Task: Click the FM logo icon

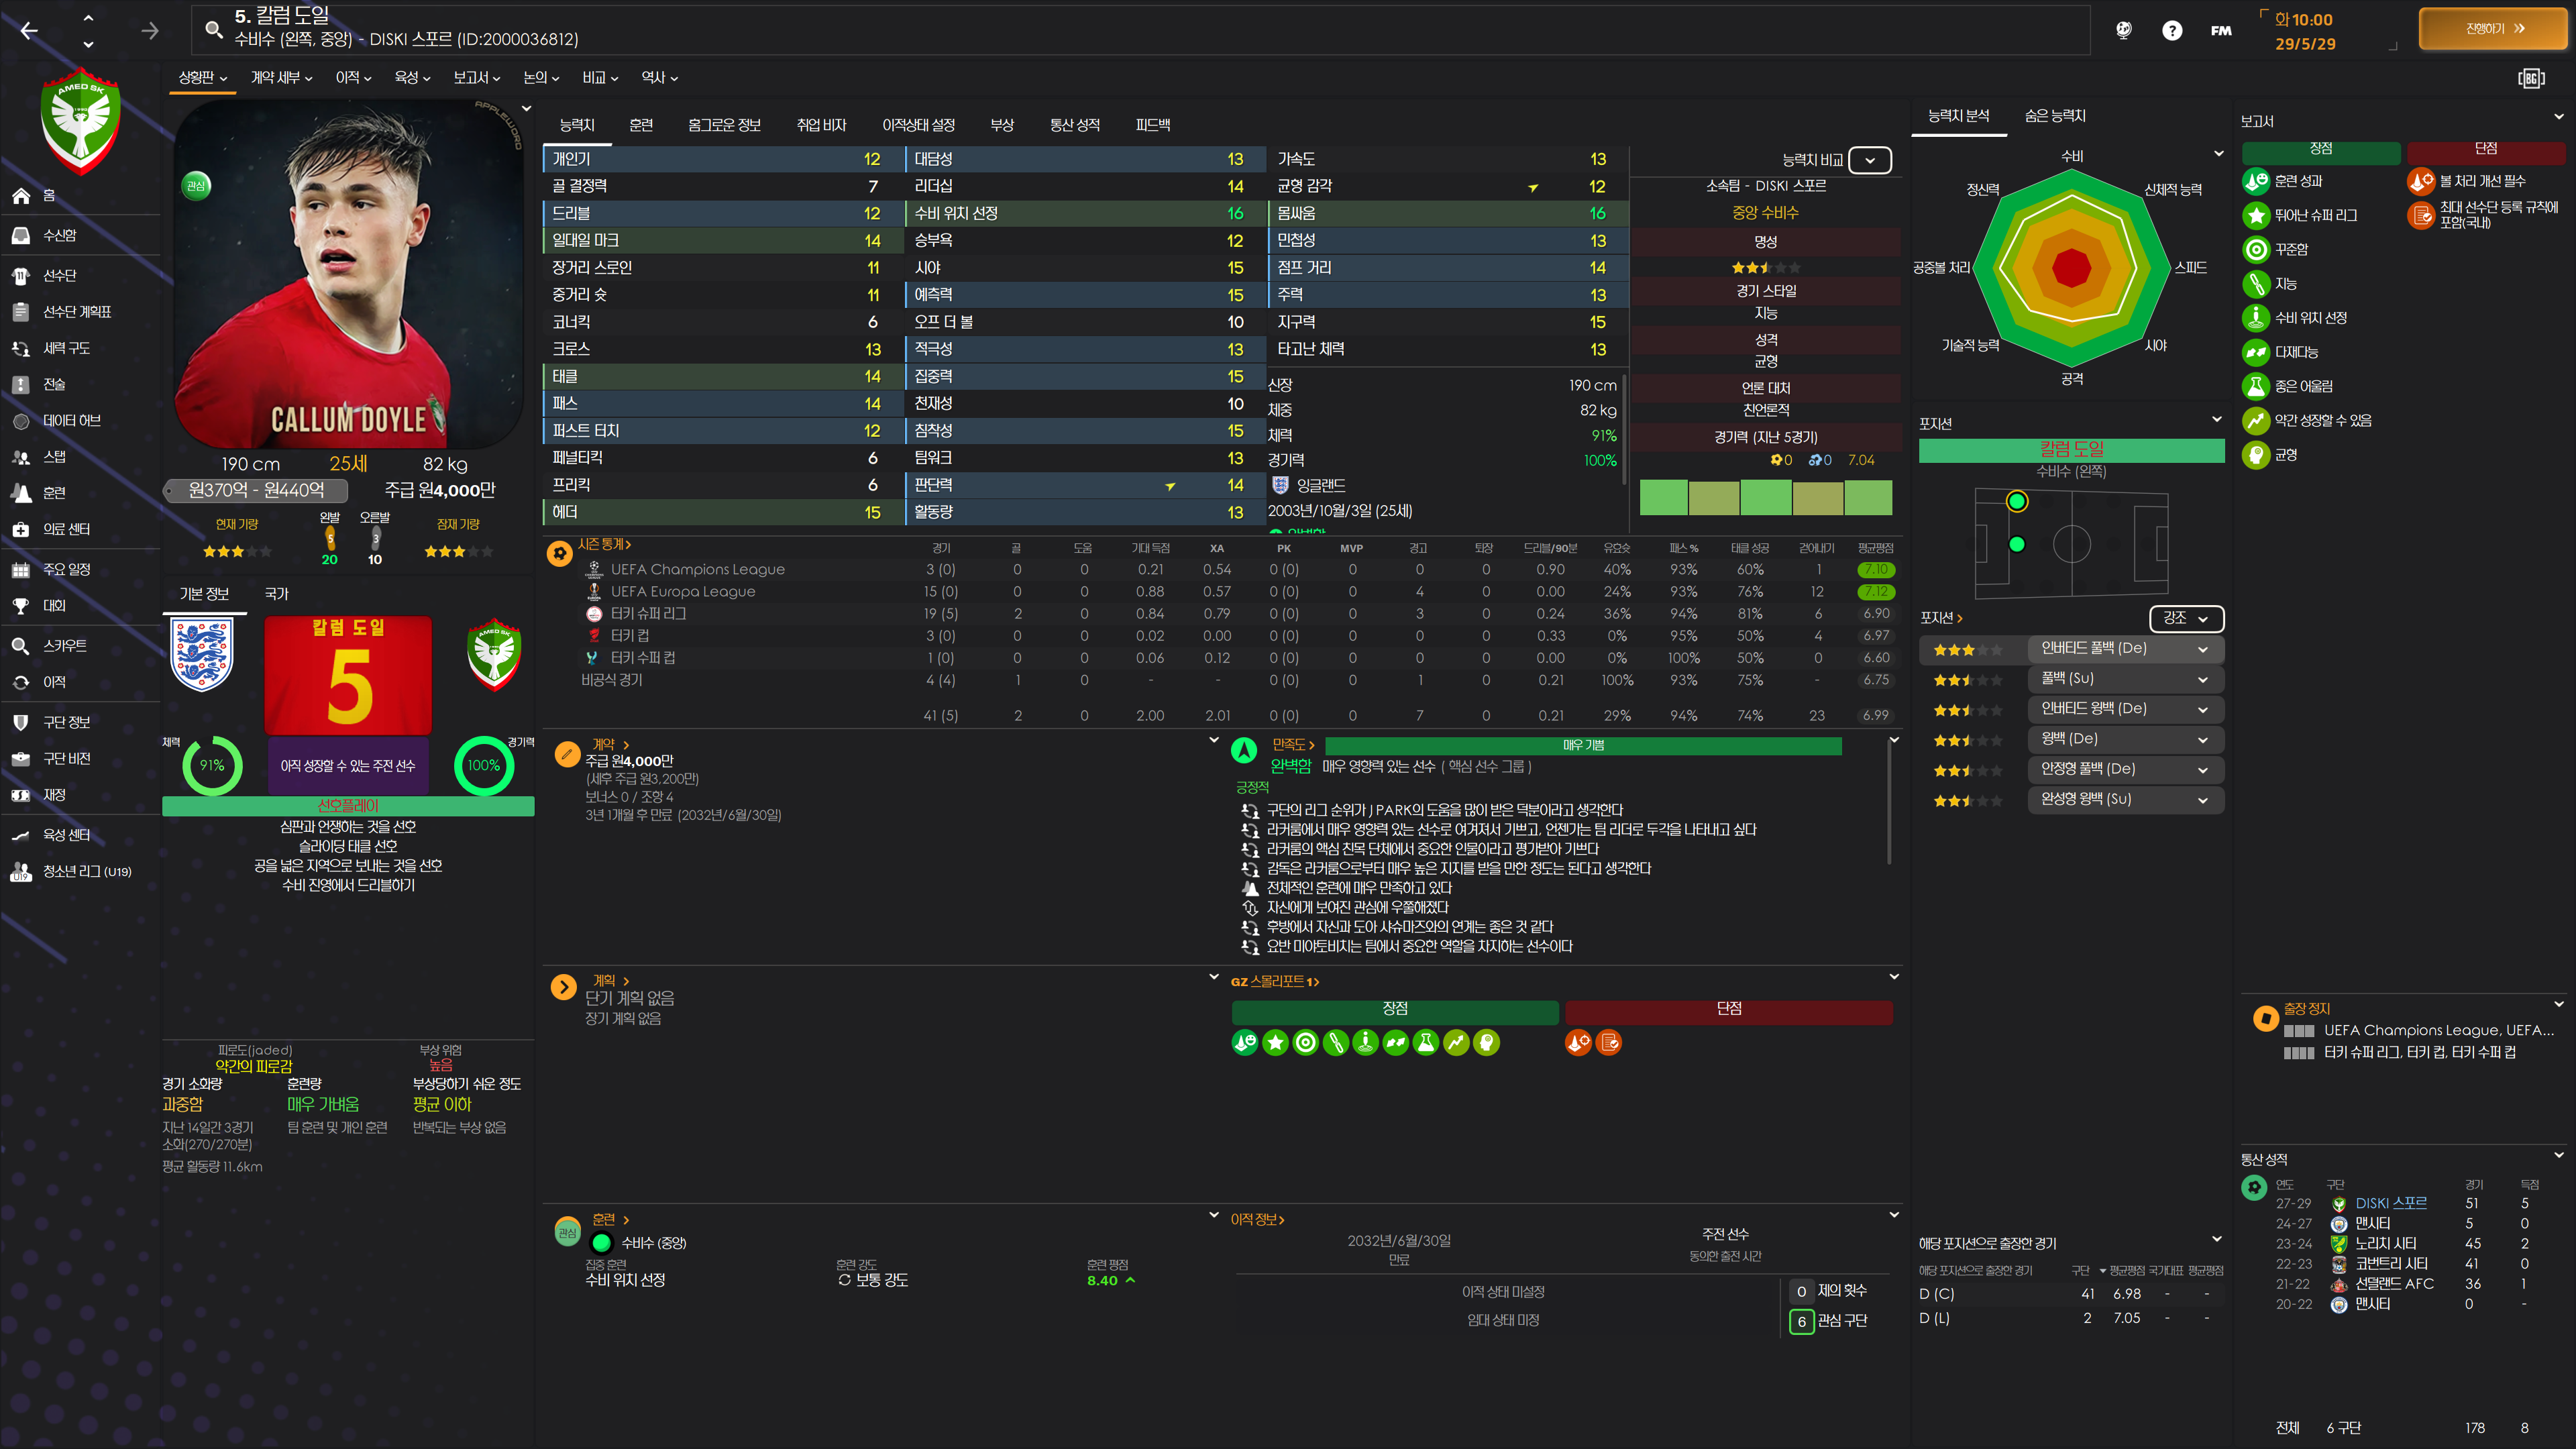Action: [x=2220, y=31]
